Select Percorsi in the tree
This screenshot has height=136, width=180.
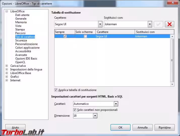click(20, 33)
